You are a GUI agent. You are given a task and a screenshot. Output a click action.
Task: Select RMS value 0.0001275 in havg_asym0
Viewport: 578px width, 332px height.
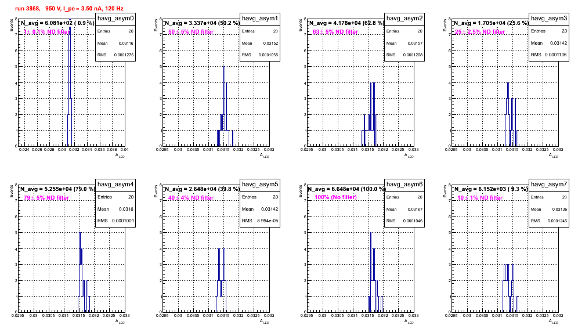pos(124,55)
